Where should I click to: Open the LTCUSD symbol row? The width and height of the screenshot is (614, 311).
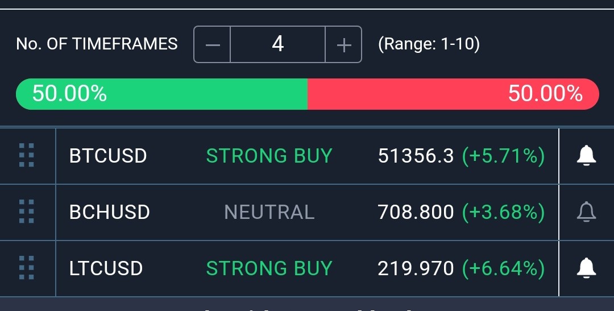[x=308, y=269]
